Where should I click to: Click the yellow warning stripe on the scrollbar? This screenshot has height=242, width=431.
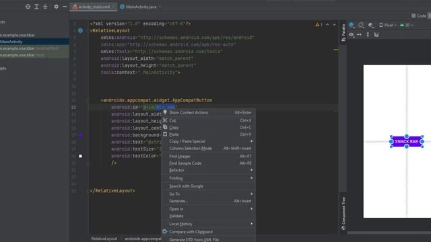(x=336, y=50)
